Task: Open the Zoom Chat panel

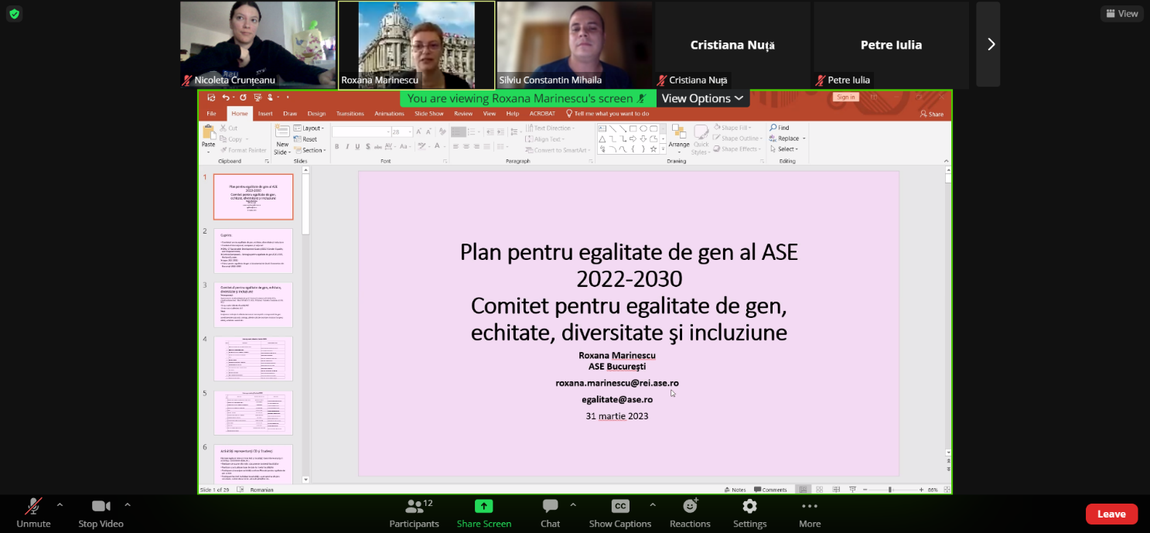Action: 550,514
